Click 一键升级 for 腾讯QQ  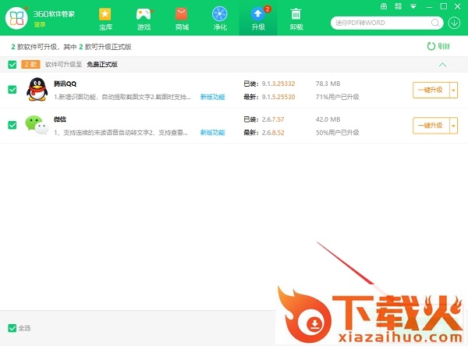(x=430, y=90)
